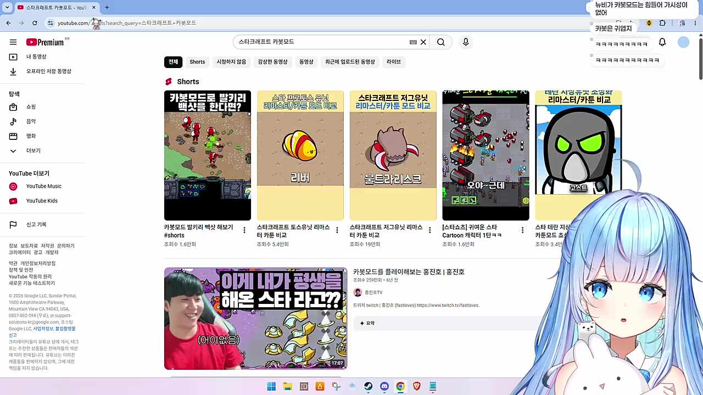Click the browser address bar URL
The height and width of the screenshot is (395, 703).
[x=127, y=23]
